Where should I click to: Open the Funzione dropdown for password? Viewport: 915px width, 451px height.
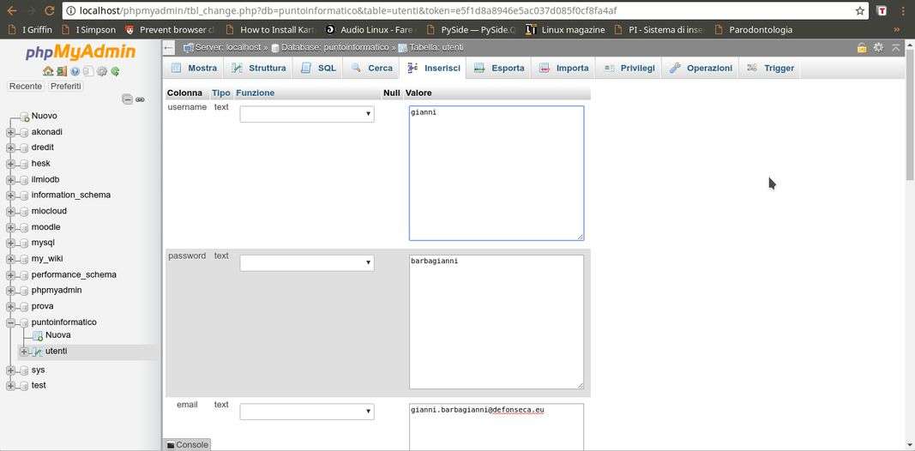point(307,263)
